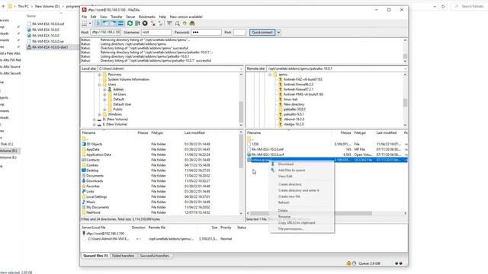
Task: Switch to Queued files tab
Action: click(95, 256)
